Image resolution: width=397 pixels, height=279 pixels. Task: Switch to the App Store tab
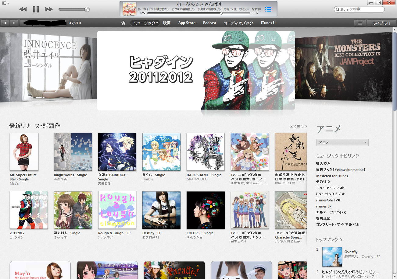coord(187,23)
